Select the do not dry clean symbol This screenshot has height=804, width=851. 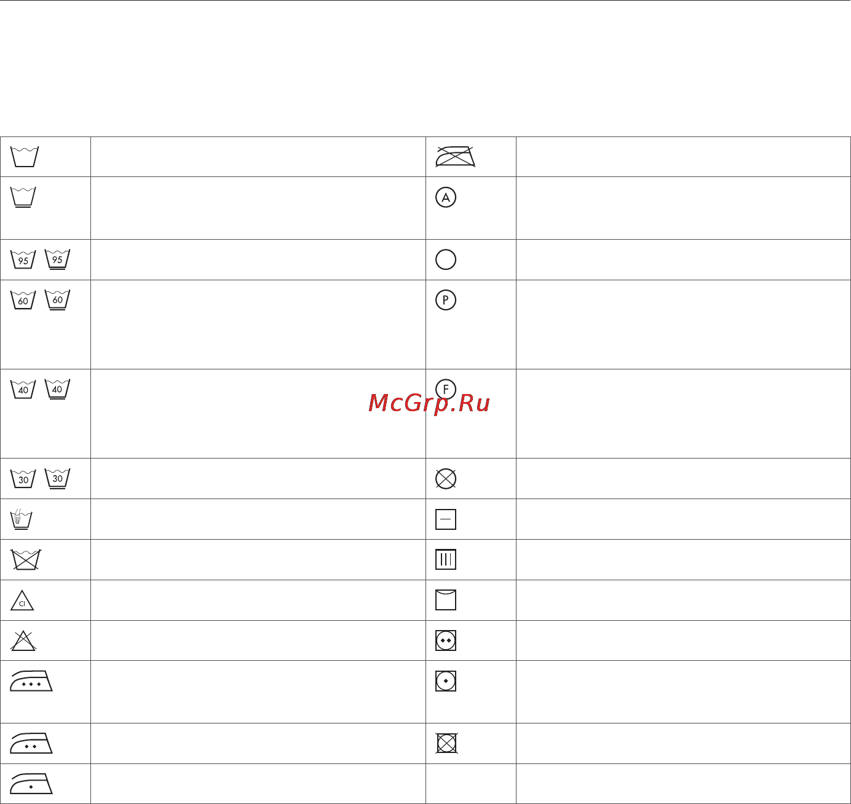coord(446,478)
